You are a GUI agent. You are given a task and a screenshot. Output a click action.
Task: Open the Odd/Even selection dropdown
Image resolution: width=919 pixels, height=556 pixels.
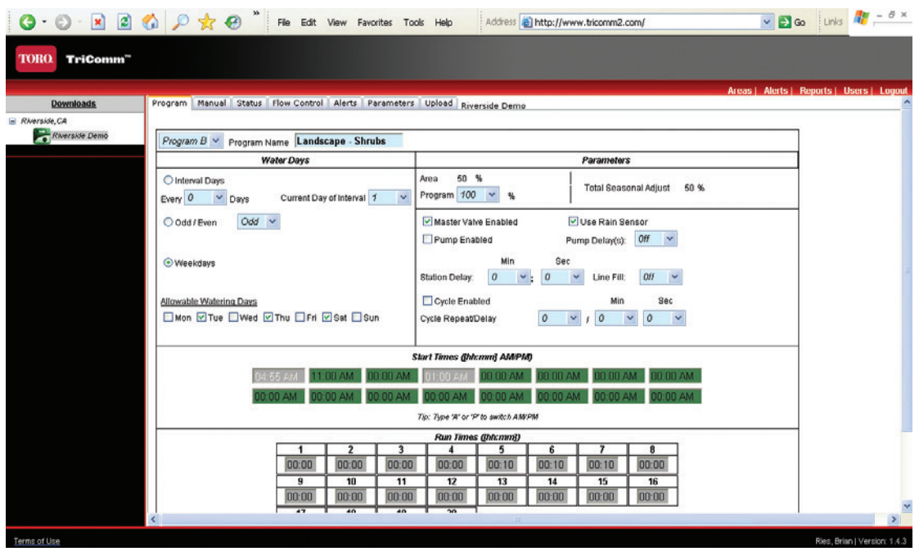tap(259, 222)
